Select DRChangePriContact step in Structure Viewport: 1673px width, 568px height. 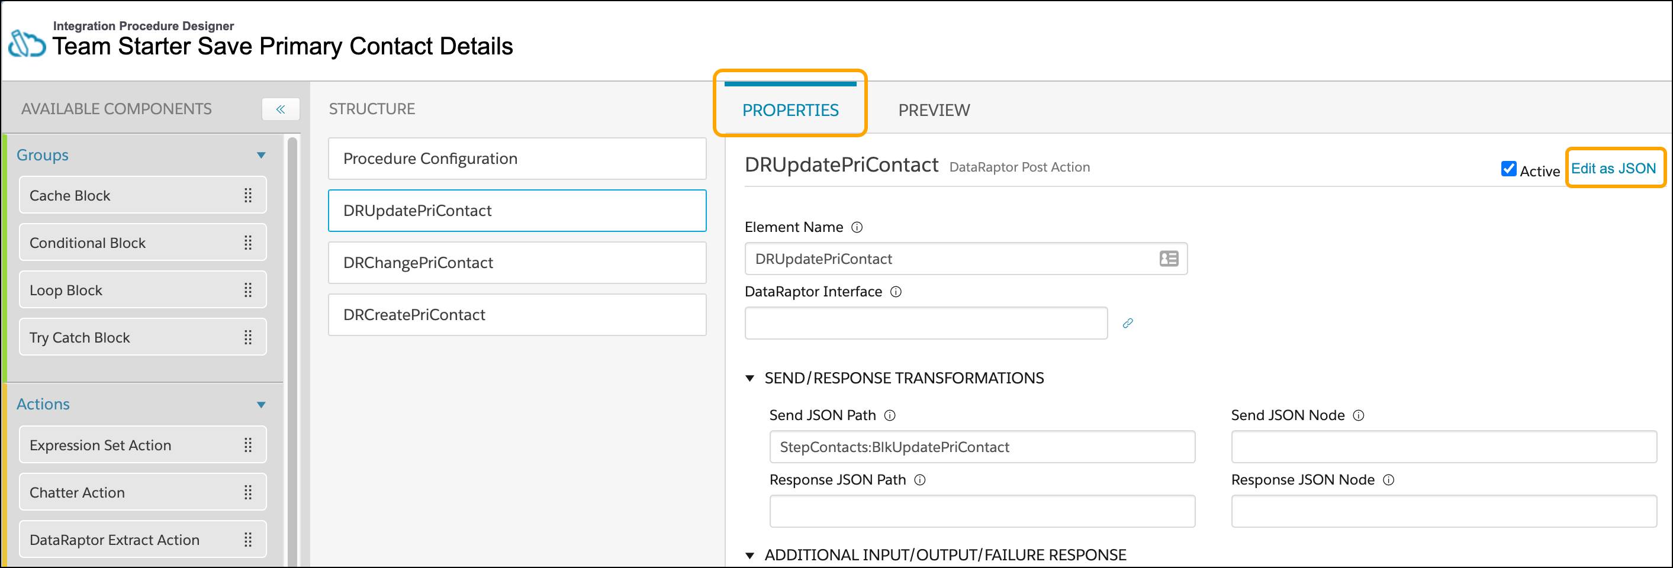pos(517,262)
